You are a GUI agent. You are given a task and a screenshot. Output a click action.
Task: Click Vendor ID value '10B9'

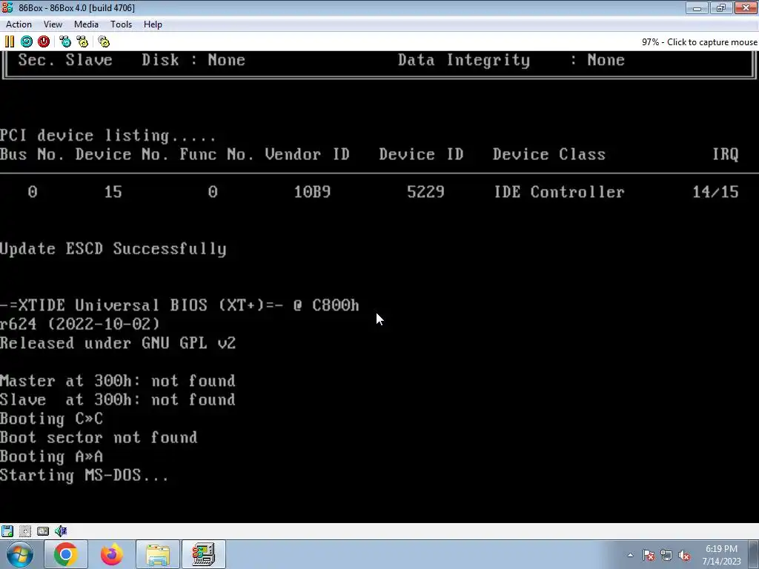(x=312, y=192)
